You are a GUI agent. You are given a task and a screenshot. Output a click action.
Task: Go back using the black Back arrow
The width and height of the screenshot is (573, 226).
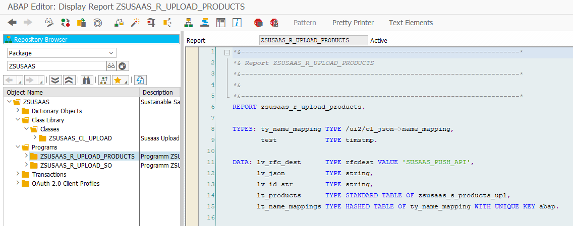coord(13,23)
